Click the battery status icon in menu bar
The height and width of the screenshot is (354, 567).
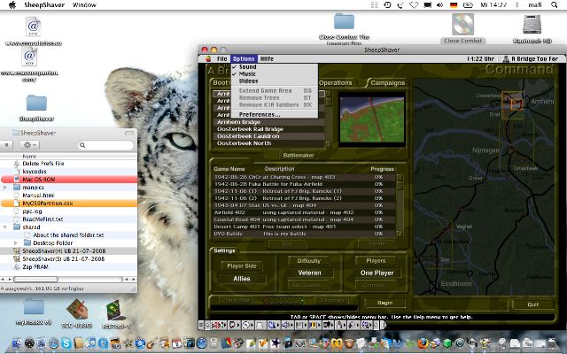[x=468, y=5]
